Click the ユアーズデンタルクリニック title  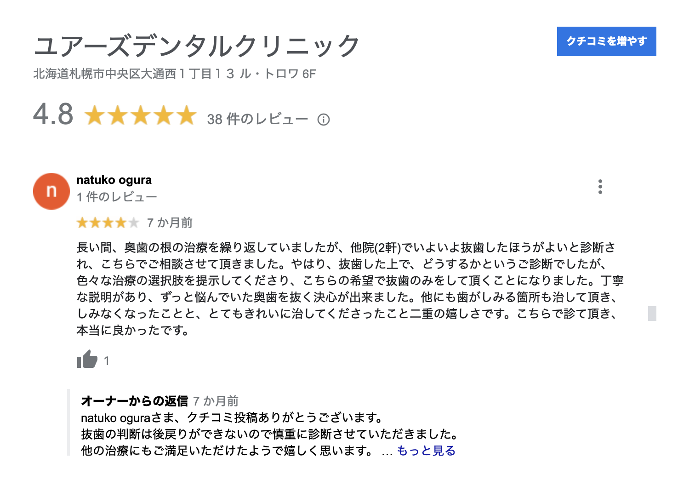click(x=197, y=46)
